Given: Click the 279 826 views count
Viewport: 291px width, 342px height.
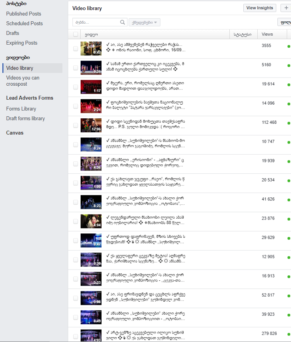Looking at the screenshot, I should pos(269,333).
